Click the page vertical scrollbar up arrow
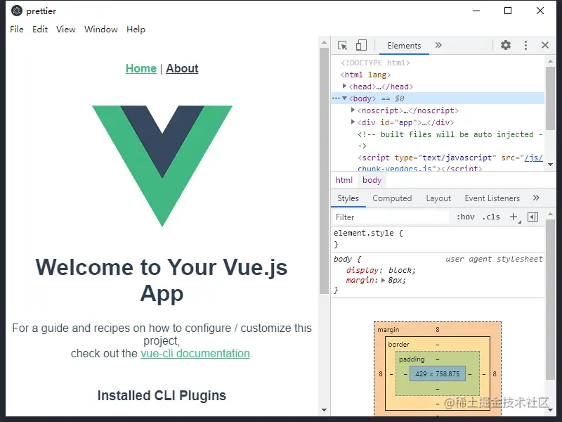 pos(324,42)
